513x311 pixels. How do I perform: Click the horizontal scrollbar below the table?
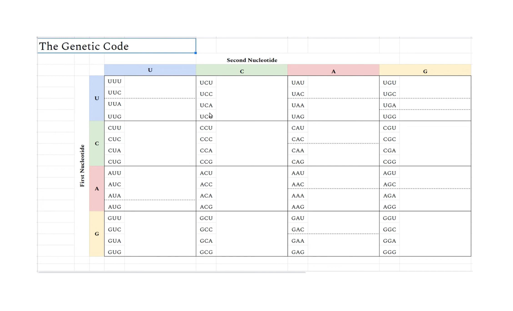[x=171, y=272]
